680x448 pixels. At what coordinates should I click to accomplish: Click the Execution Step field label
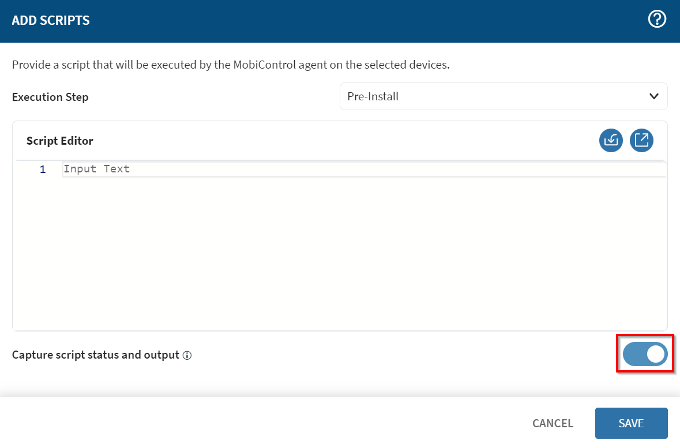[x=50, y=97]
